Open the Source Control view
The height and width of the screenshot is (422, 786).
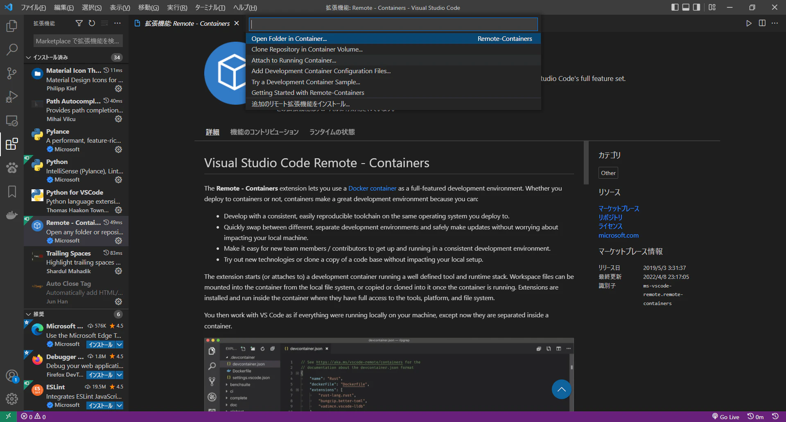12,74
